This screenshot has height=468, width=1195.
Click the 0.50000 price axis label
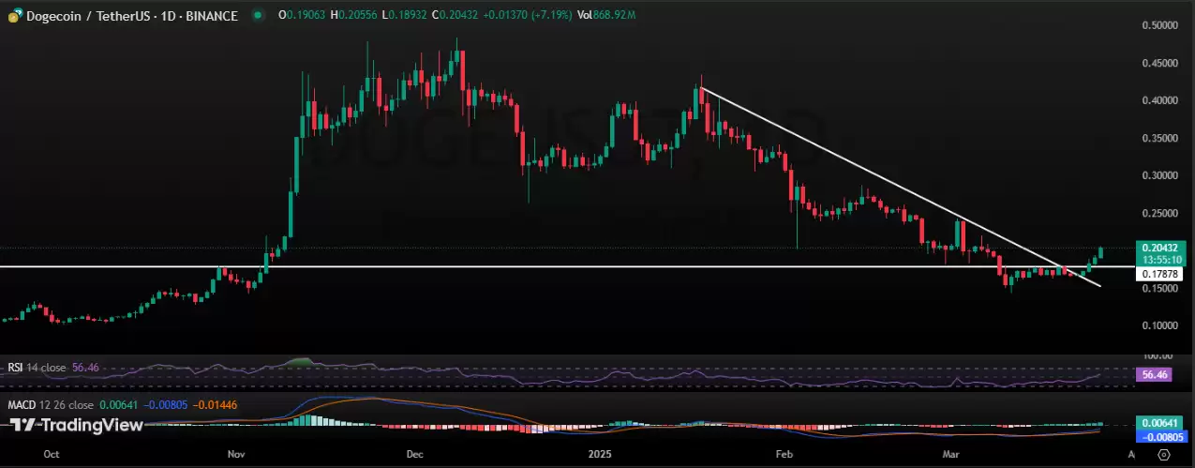[x=1159, y=24]
